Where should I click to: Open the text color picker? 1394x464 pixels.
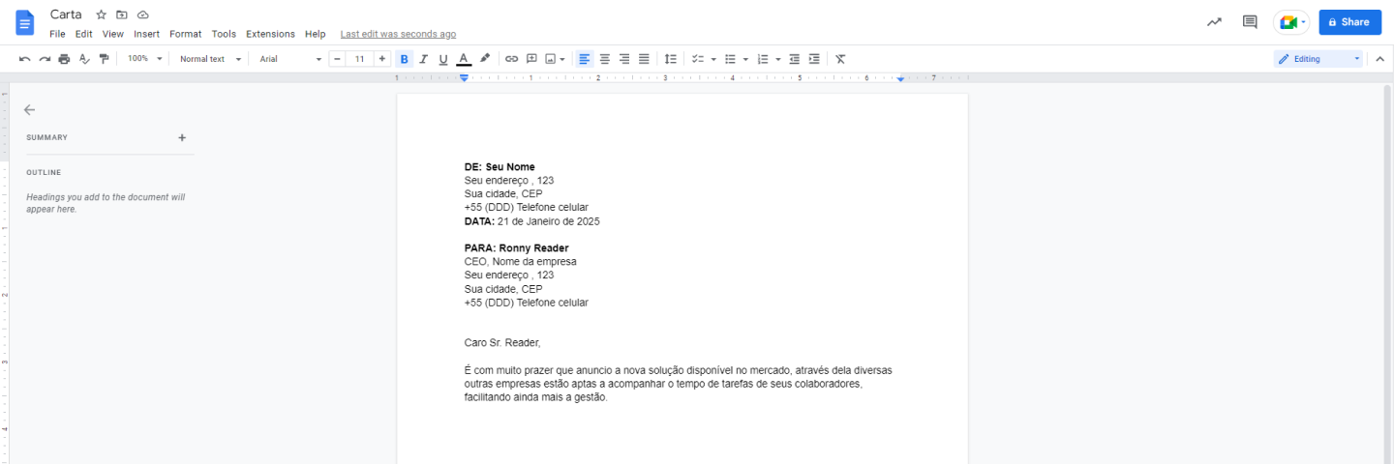(464, 59)
